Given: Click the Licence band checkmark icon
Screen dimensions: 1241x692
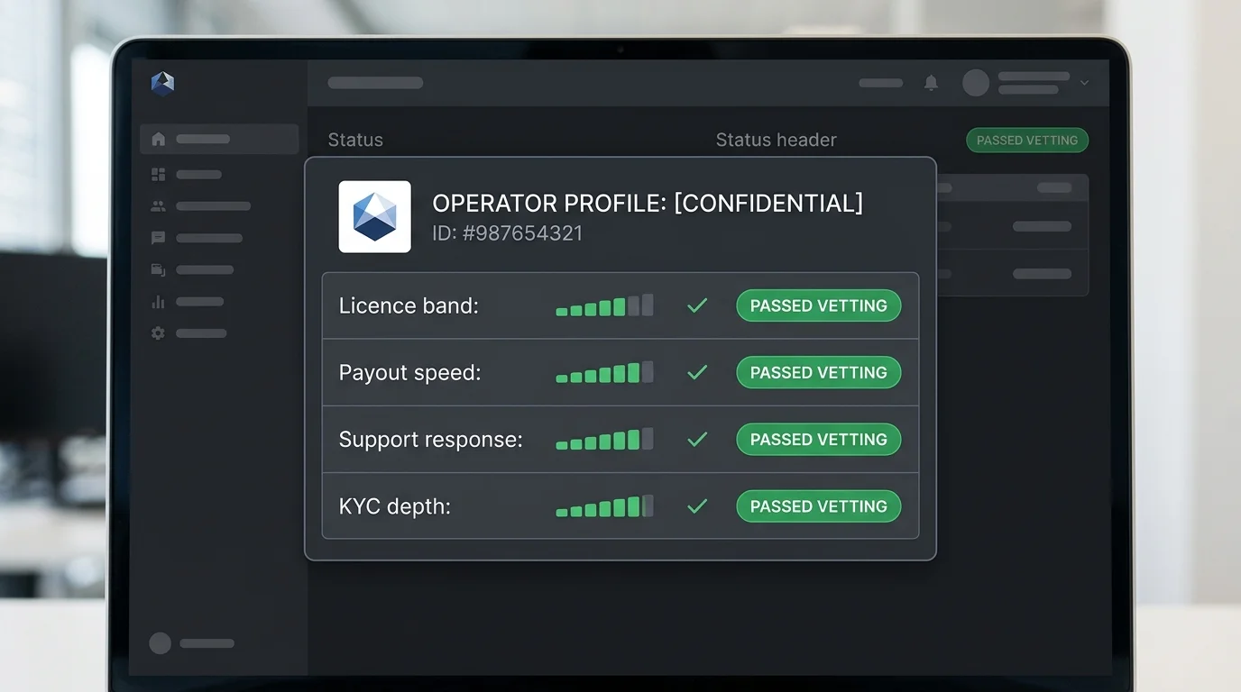Looking at the screenshot, I should click(697, 305).
